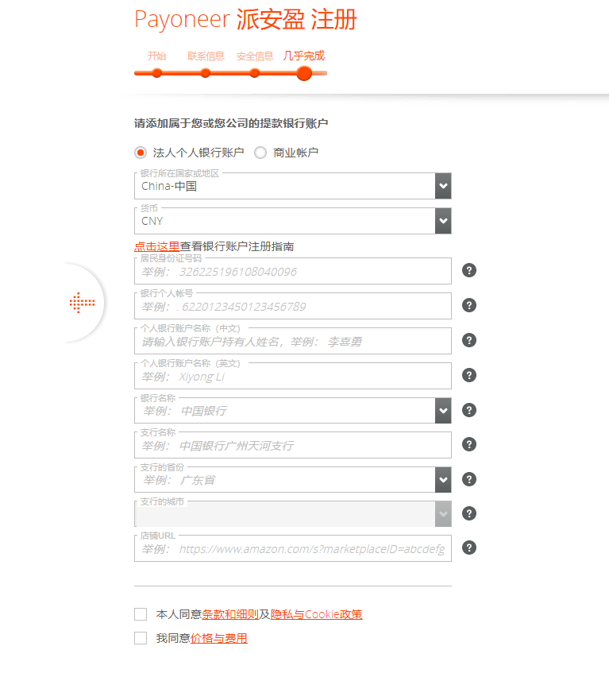Check the 本人同意条款和细则 checkbox
The height and width of the screenshot is (681, 609).
coord(141,614)
